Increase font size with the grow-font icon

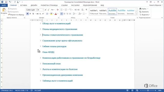coord(46,10)
